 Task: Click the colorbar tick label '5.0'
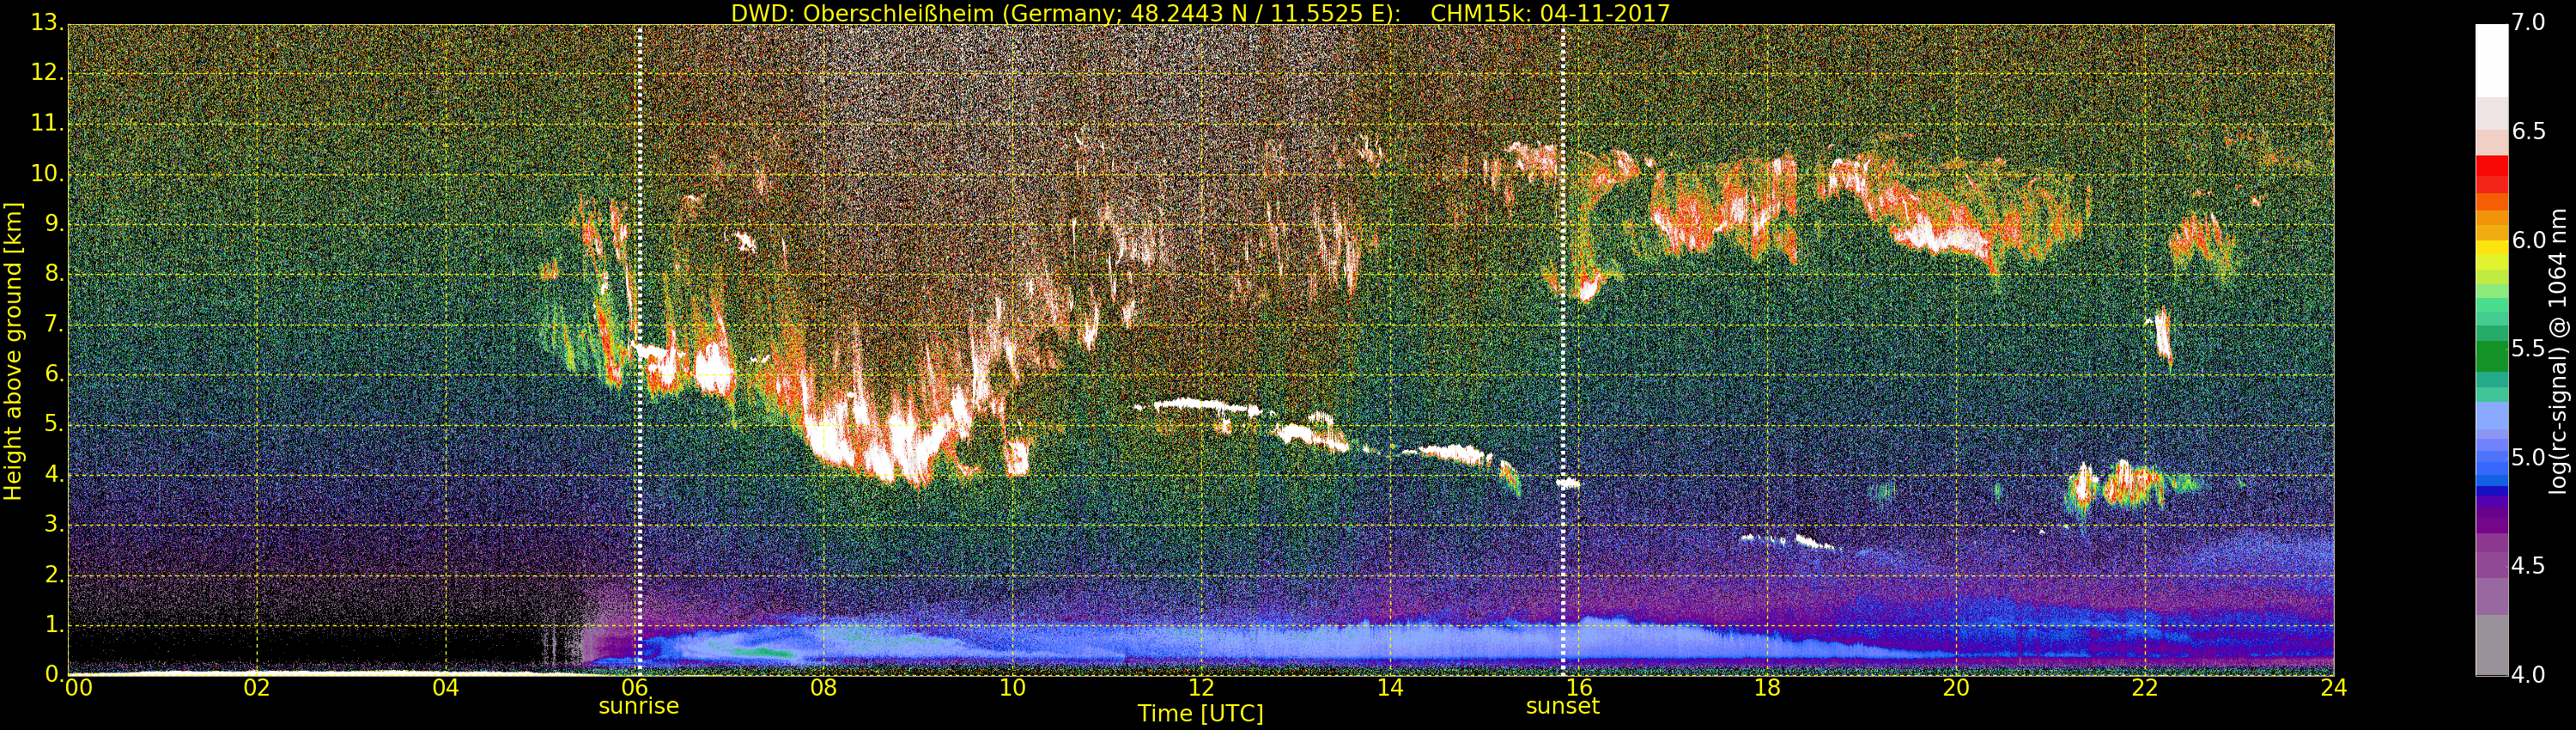coord(2528,458)
